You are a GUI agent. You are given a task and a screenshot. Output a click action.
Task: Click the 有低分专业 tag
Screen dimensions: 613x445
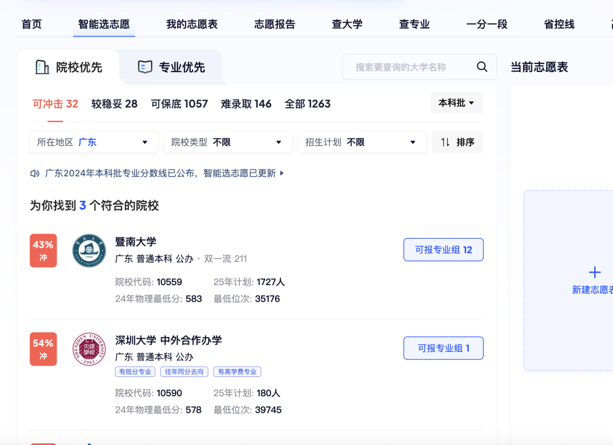coord(135,372)
